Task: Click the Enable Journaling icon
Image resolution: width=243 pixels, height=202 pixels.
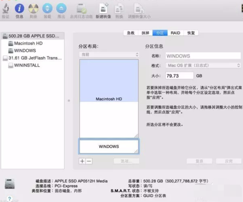Action: point(81,8)
